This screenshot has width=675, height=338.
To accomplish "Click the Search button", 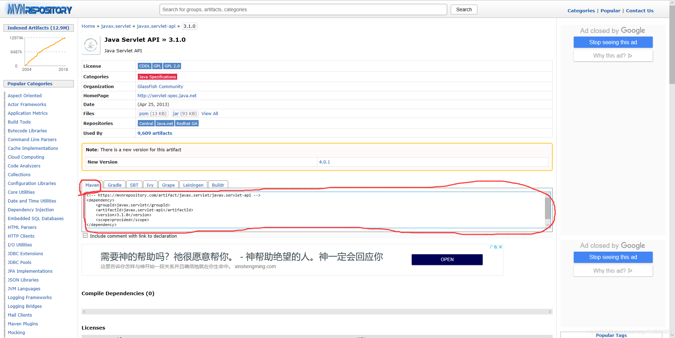I will click(464, 9).
